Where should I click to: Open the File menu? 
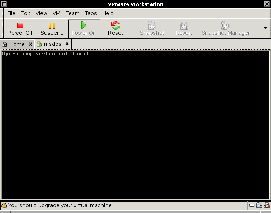click(11, 13)
